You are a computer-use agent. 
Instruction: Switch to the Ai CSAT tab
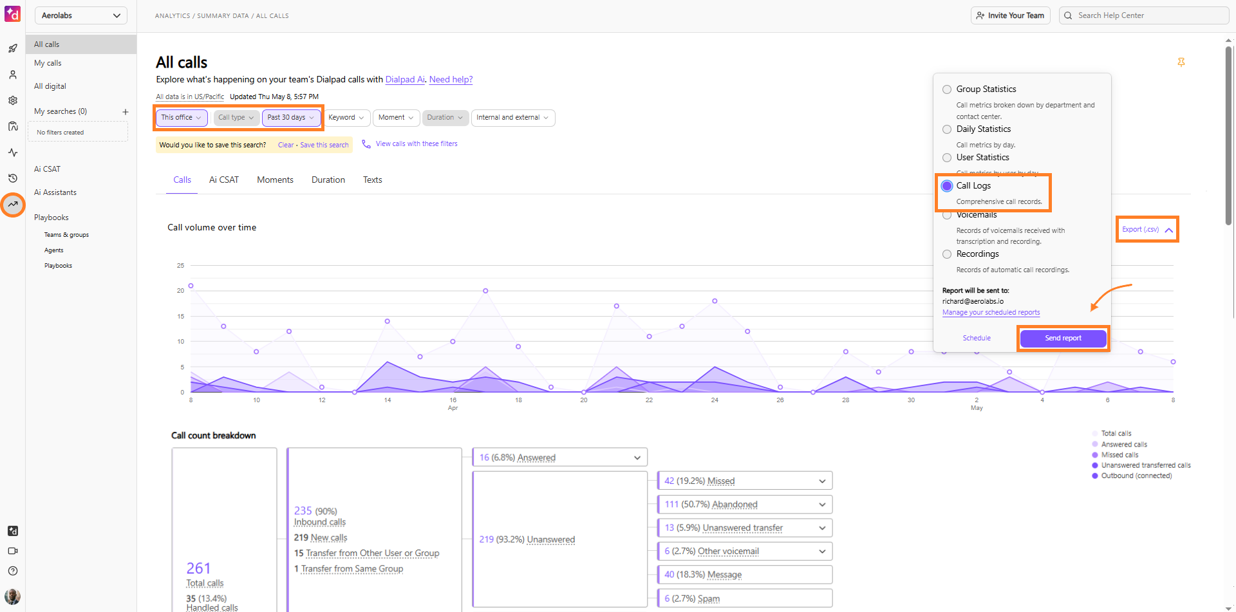click(224, 180)
